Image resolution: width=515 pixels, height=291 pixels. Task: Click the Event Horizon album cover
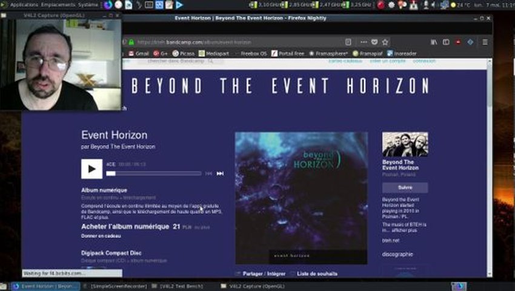[301, 198]
